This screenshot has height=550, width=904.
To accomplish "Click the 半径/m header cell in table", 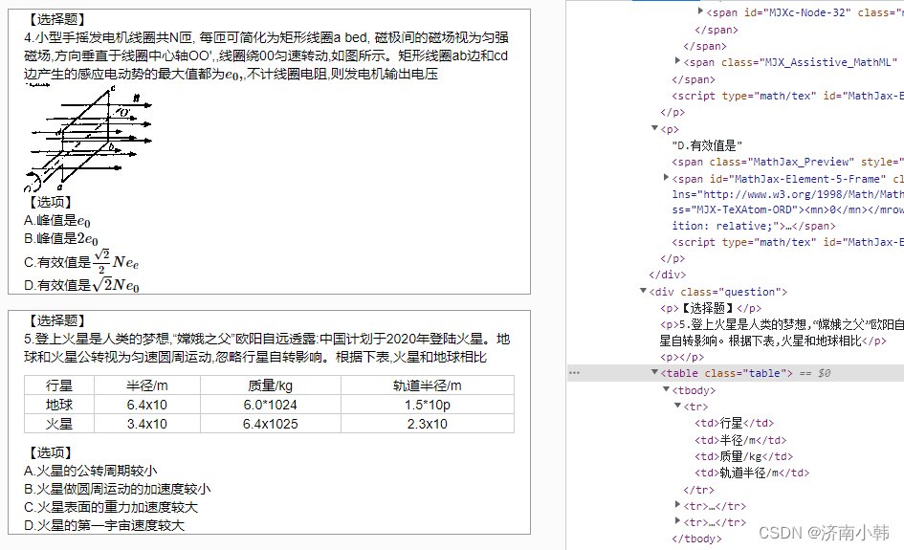I will tap(147, 385).
